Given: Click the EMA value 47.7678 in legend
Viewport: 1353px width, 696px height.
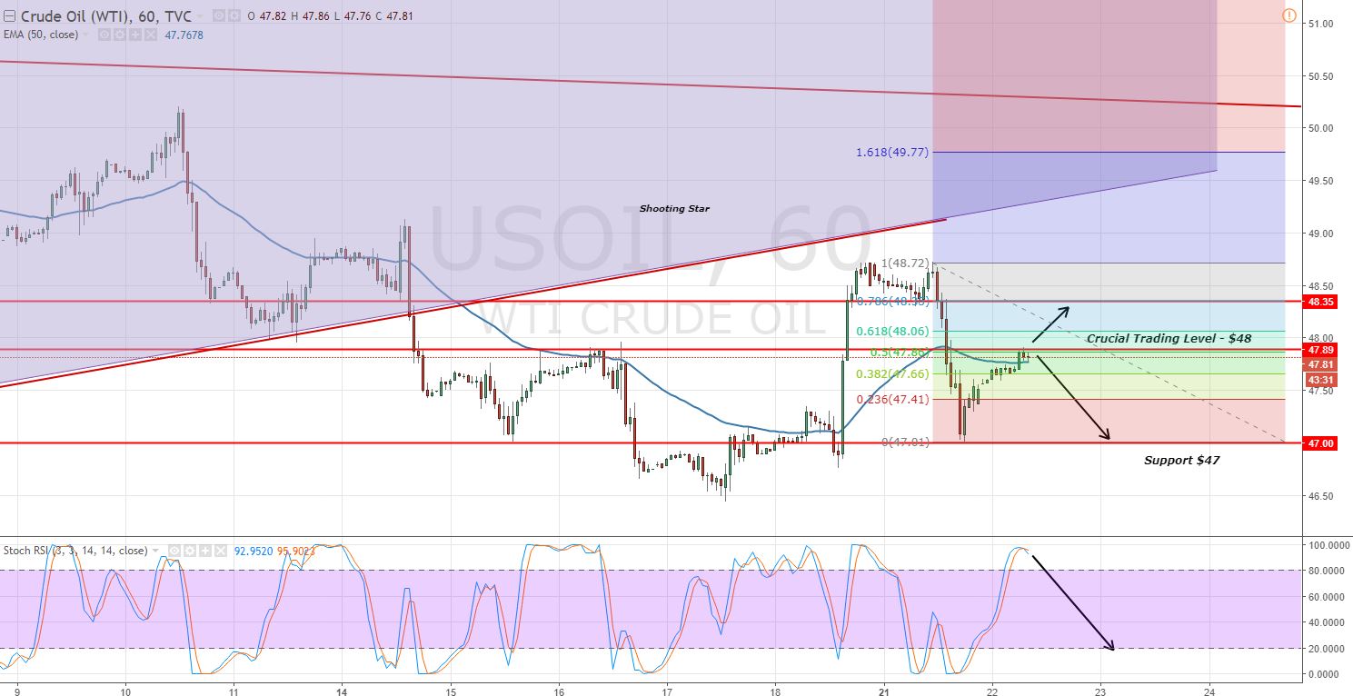Looking at the screenshot, I should [184, 35].
